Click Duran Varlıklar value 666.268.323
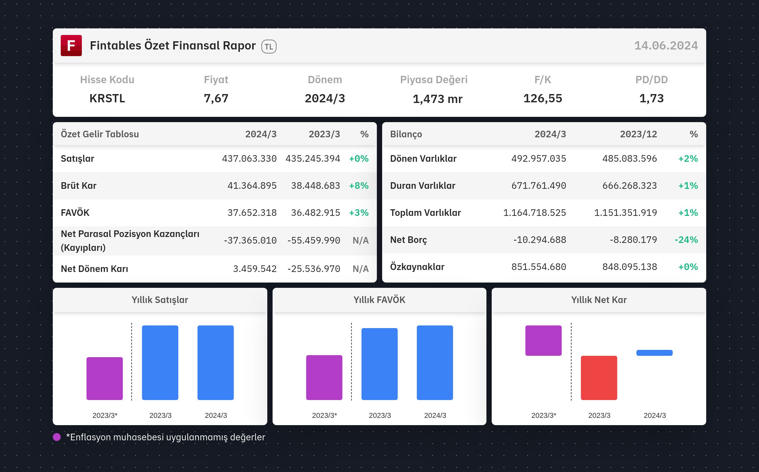This screenshot has width=759, height=472. pos(630,186)
